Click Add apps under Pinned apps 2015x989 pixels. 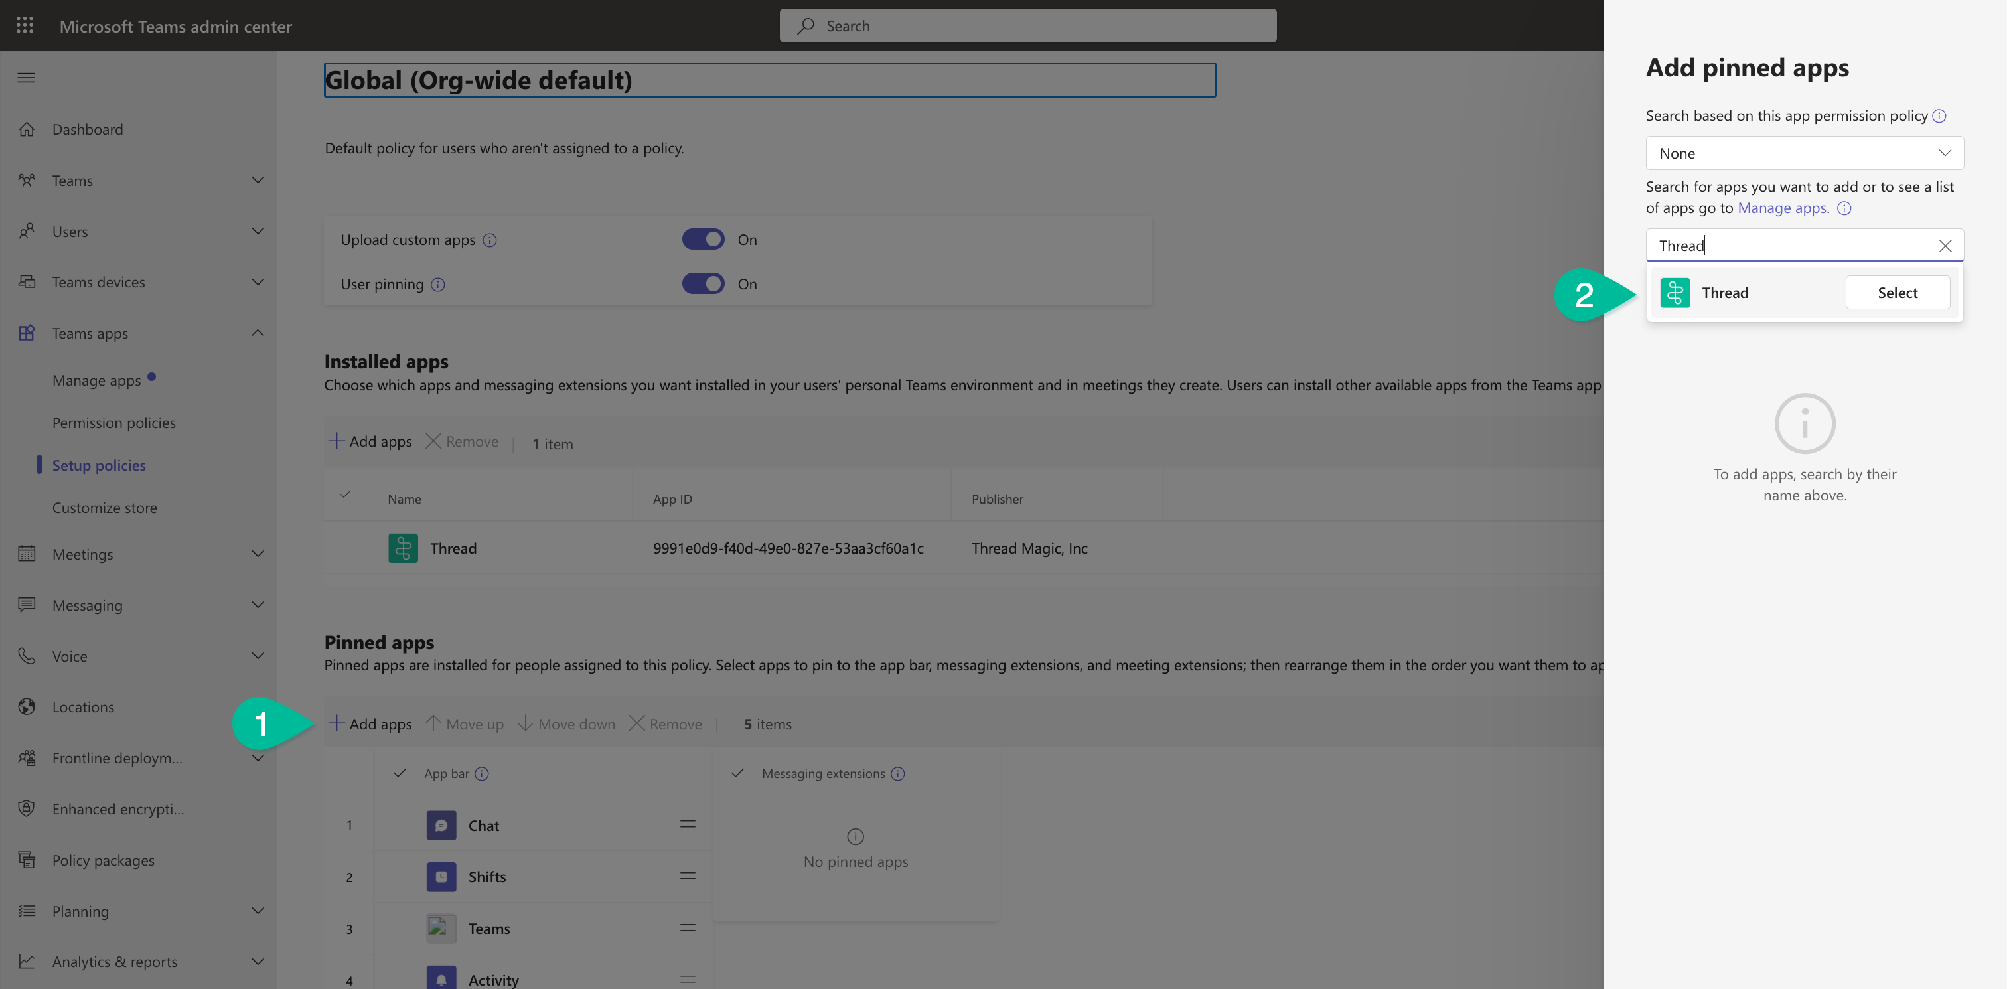(370, 723)
